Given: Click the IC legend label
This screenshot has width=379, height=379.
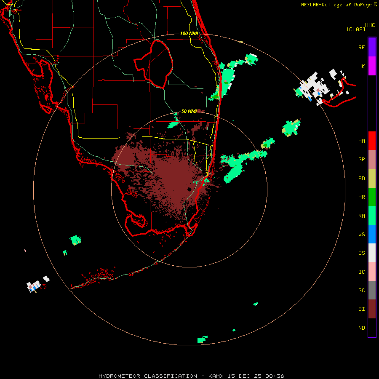Looking at the screenshot, I should coord(362,272).
